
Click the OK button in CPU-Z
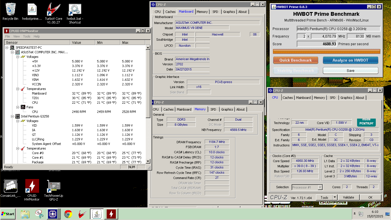[370, 197]
